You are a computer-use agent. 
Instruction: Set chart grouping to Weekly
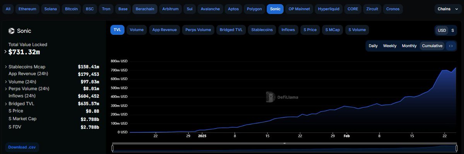coord(390,46)
